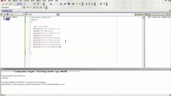Open dropdown arrow next to Go button
Viewport: 171px width, 96px height.
click(x=143, y=14)
